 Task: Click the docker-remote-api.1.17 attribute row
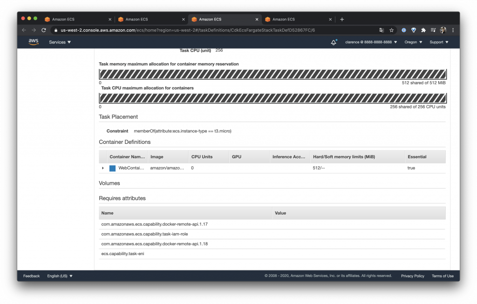tap(272, 224)
